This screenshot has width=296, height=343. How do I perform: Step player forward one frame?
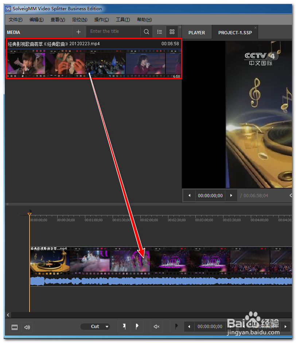coord(231,195)
